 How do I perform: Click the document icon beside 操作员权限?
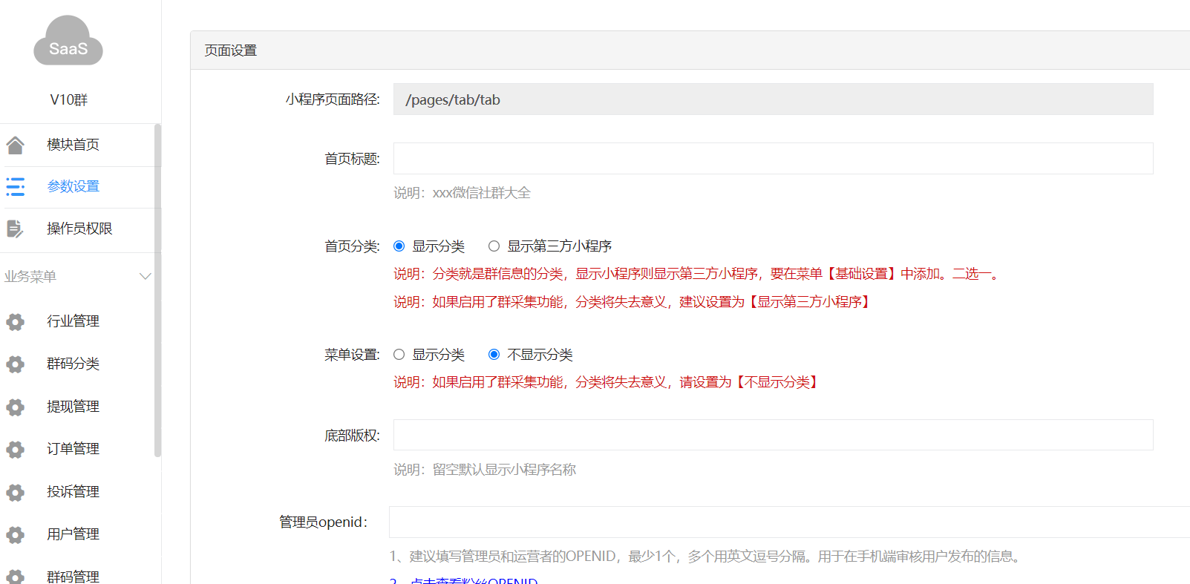(x=16, y=229)
